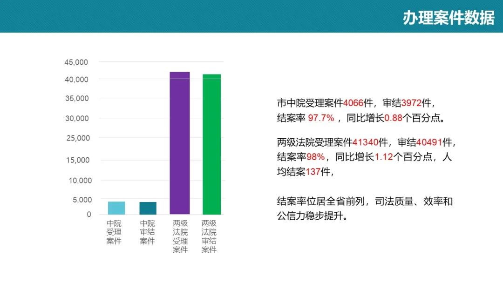Click the red value 1.12
The width and height of the screenshot is (503, 283).
coord(384,157)
